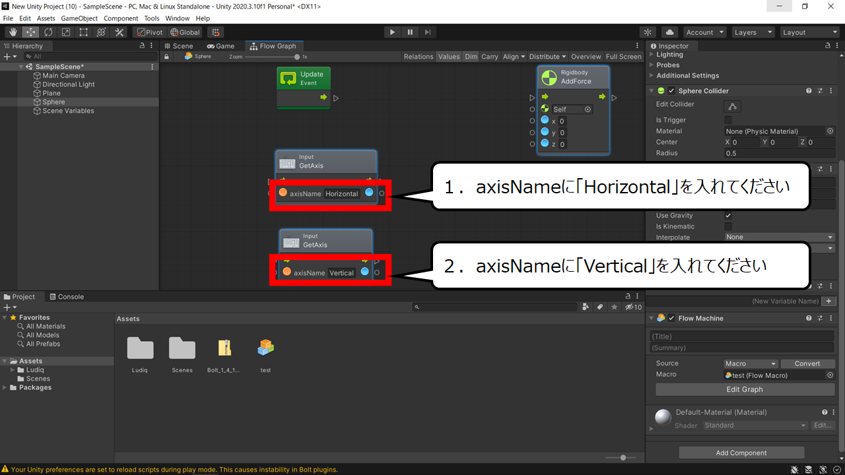This screenshot has width=845, height=475.
Task: Click the Edit Collider icon button
Action: tap(733, 106)
